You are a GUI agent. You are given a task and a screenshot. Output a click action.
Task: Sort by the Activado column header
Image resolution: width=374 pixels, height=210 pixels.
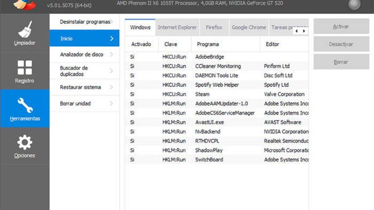[141, 44]
